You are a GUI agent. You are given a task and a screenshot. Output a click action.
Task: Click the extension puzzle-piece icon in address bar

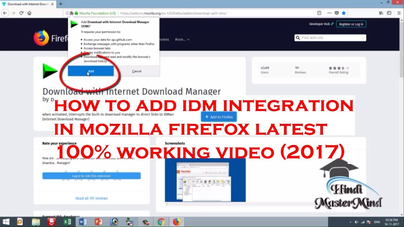pos(72,13)
